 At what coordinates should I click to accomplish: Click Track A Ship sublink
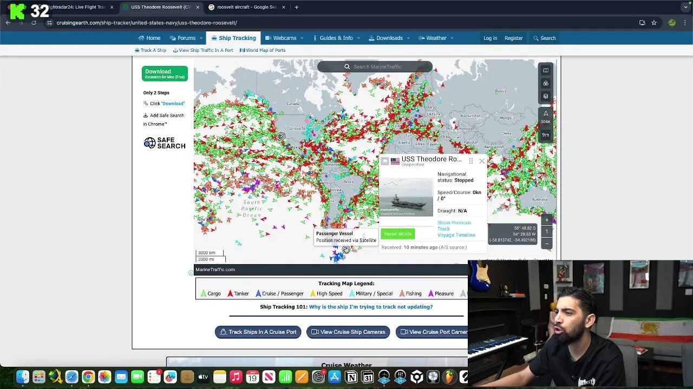tap(151, 50)
